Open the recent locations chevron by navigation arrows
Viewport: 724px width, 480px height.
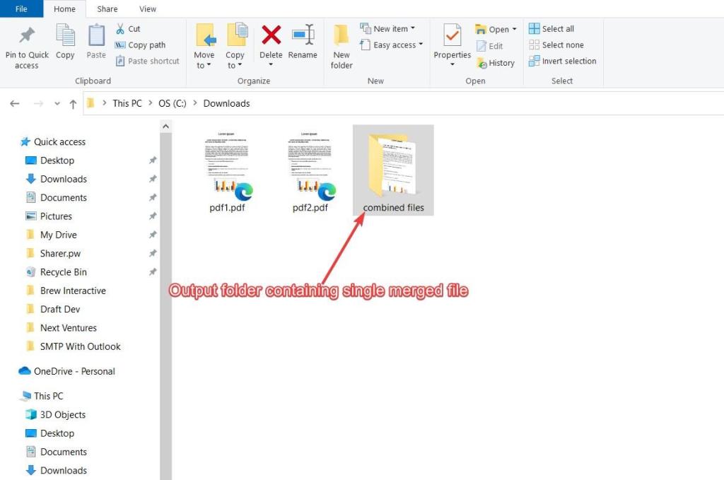[57, 103]
